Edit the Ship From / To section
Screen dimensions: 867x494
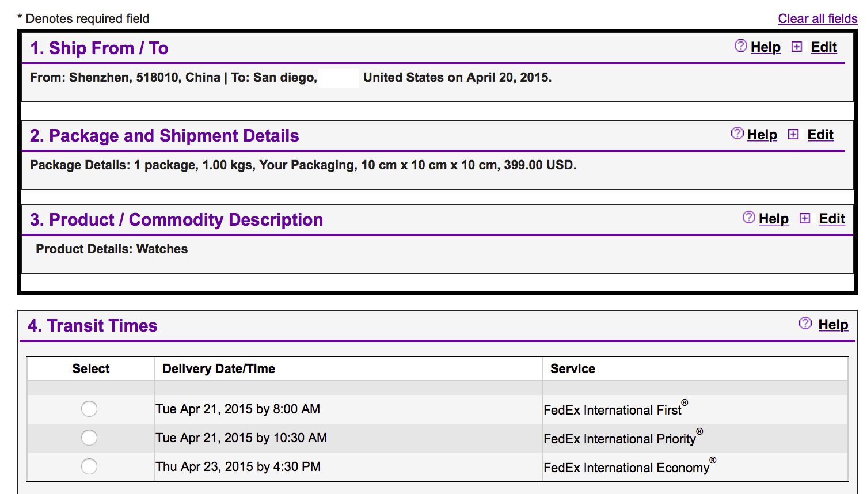pos(824,47)
